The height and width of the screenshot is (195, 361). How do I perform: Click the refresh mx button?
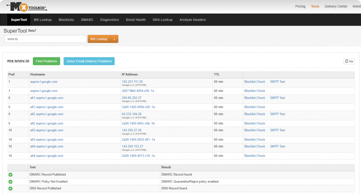[349, 61]
